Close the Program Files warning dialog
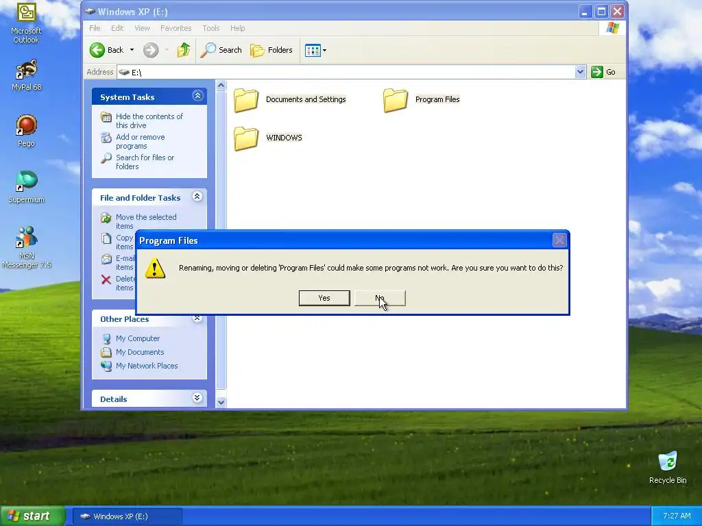The width and height of the screenshot is (702, 526). tap(559, 240)
